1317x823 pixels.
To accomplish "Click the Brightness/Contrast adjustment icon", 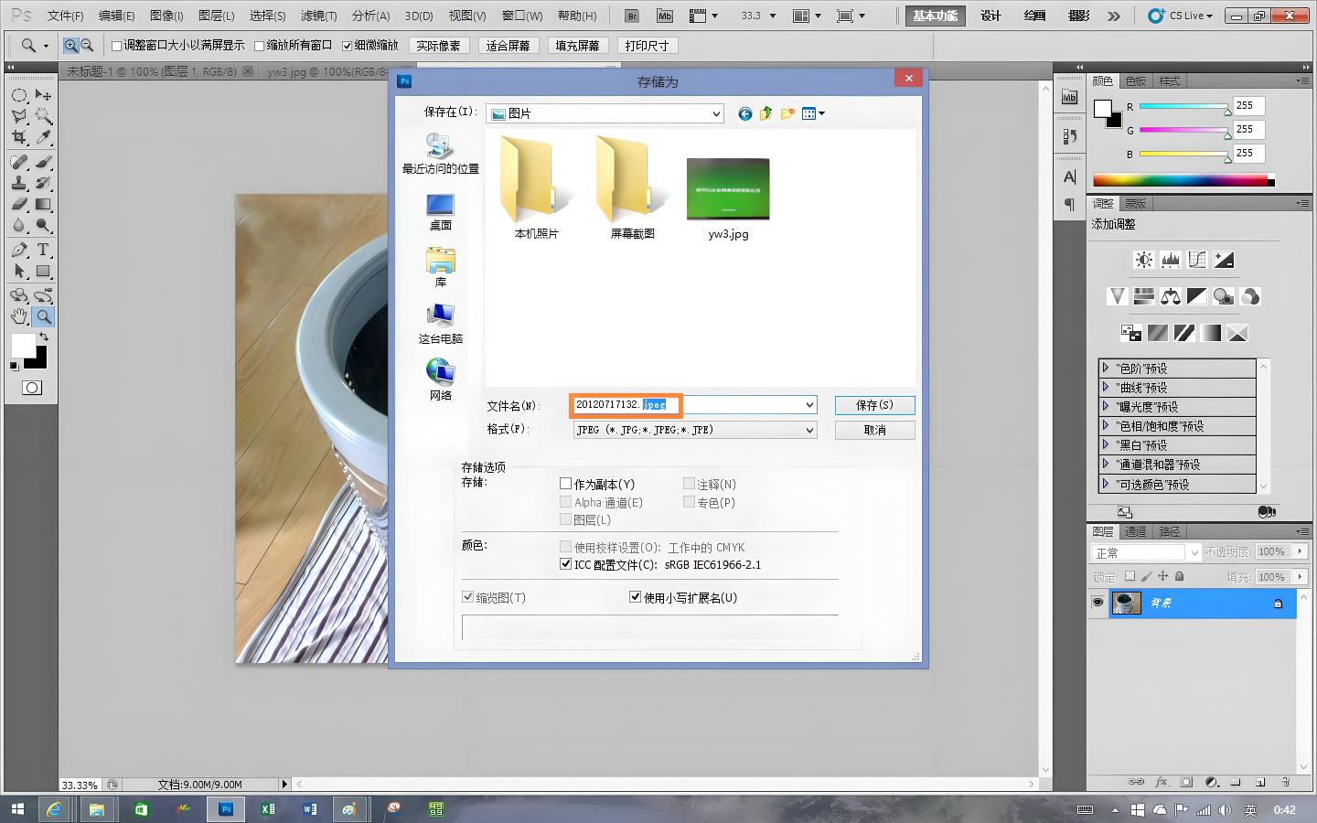I will coord(1143,261).
